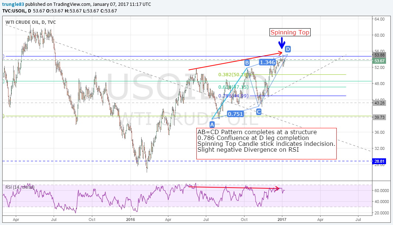Click the 2016 time axis label
Image resolution: width=393 pixels, height=225 pixels.
(x=131, y=220)
